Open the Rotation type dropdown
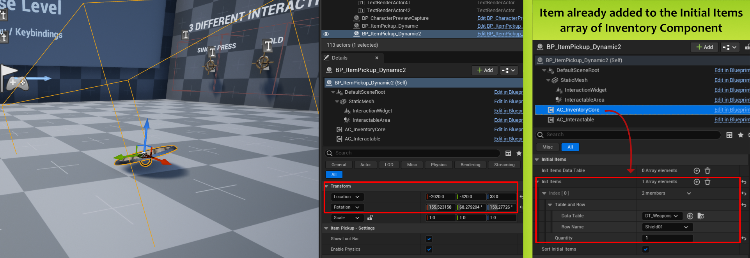Image resolution: width=750 pixels, height=258 pixels. click(347, 207)
